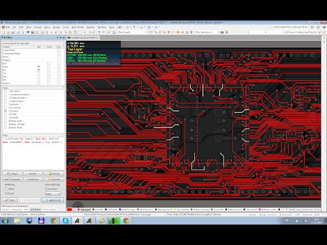Open the Windows Start menu
Screen dimensions: 327x245
(x=5, y=220)
